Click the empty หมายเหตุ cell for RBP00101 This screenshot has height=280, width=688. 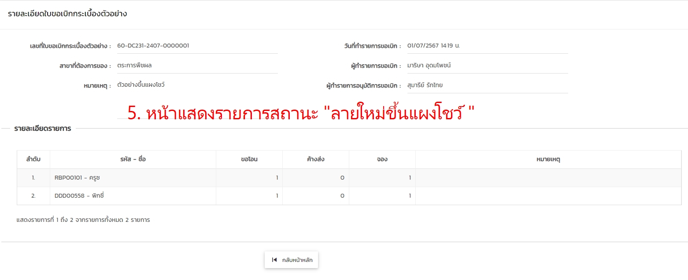(548, 178)
